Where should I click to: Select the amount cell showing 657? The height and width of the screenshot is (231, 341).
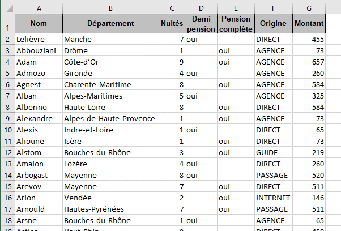(x=309, y=62)
